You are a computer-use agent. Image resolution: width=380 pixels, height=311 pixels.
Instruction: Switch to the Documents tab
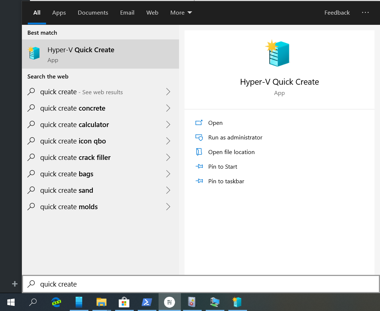pyautogui.click(x=93, y=12)
